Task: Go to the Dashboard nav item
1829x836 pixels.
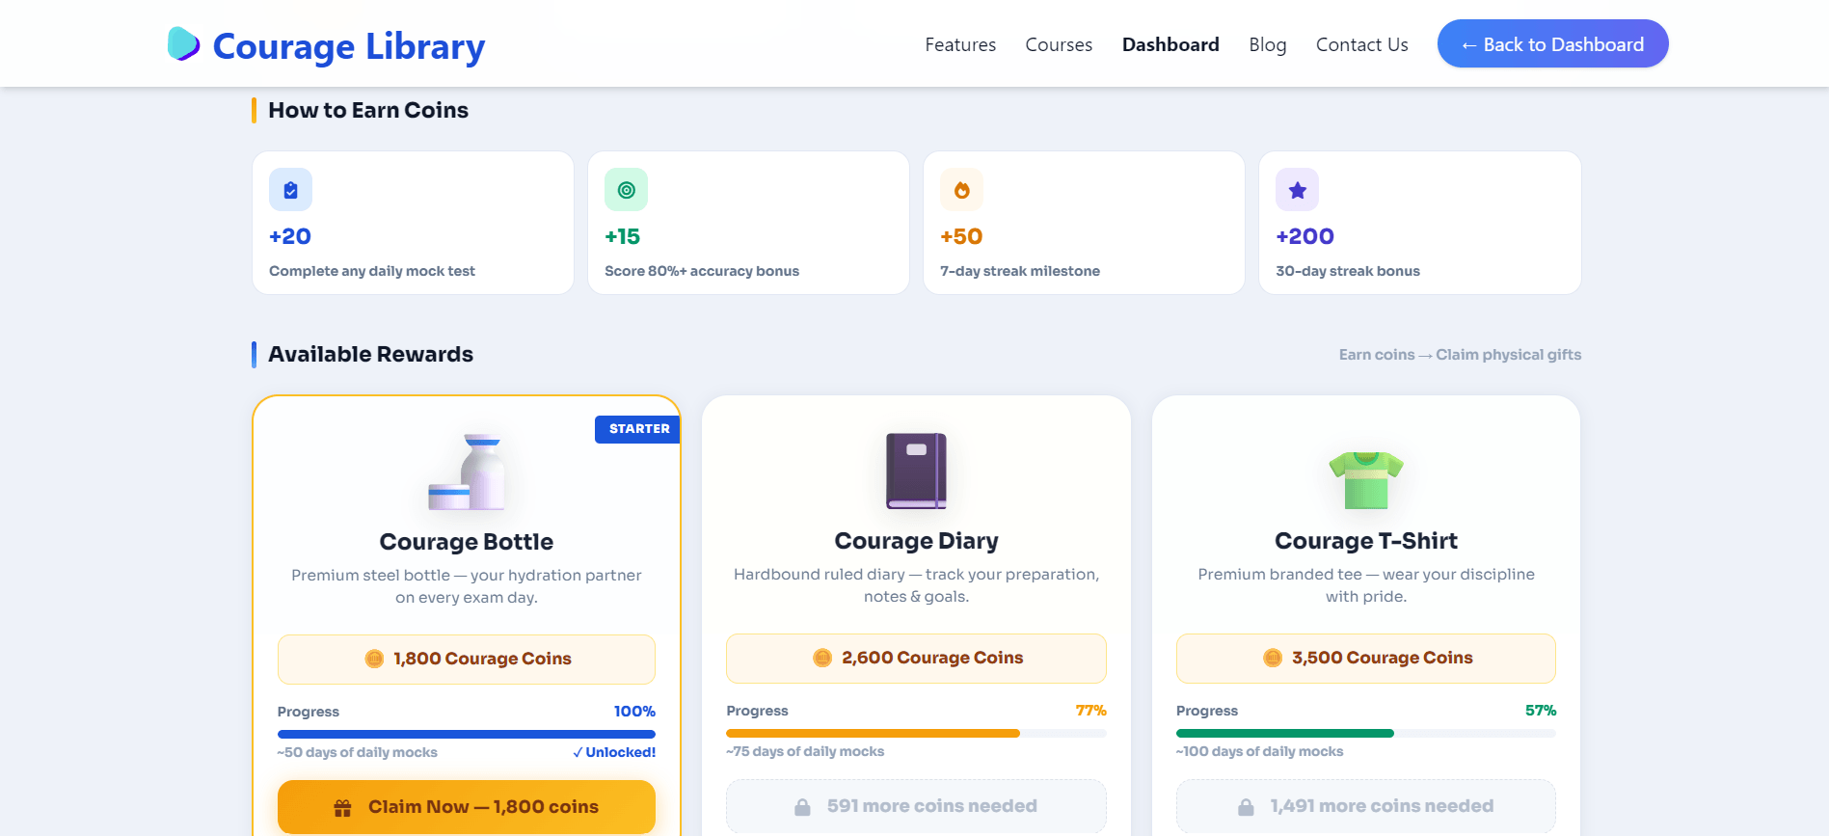Action: (x=1170, y=44)
